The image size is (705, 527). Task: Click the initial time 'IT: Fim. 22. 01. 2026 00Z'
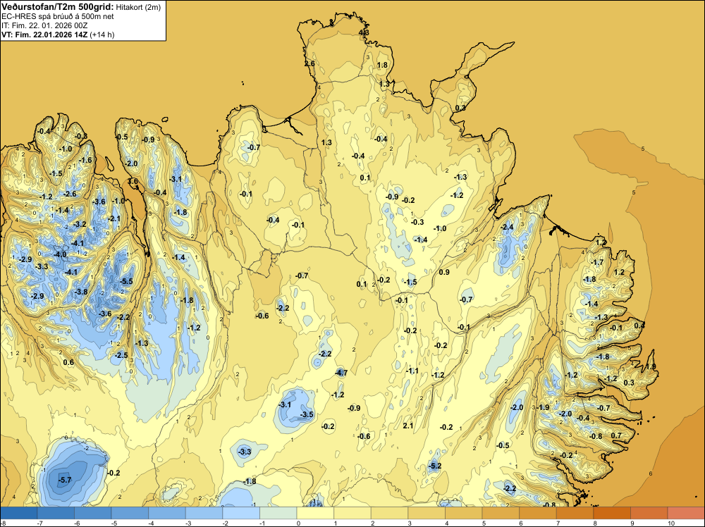[44, 25]
